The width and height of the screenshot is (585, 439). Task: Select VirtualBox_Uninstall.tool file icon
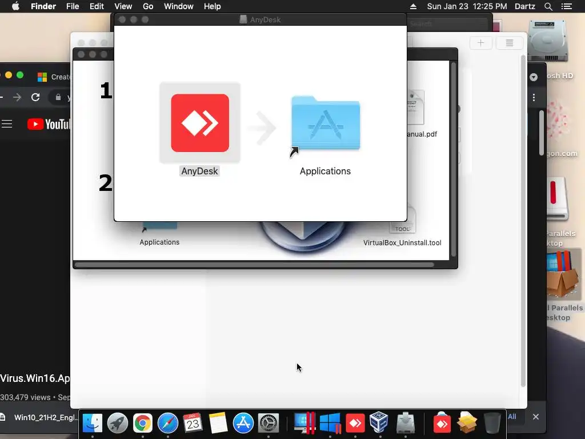(x=402, y=221)
